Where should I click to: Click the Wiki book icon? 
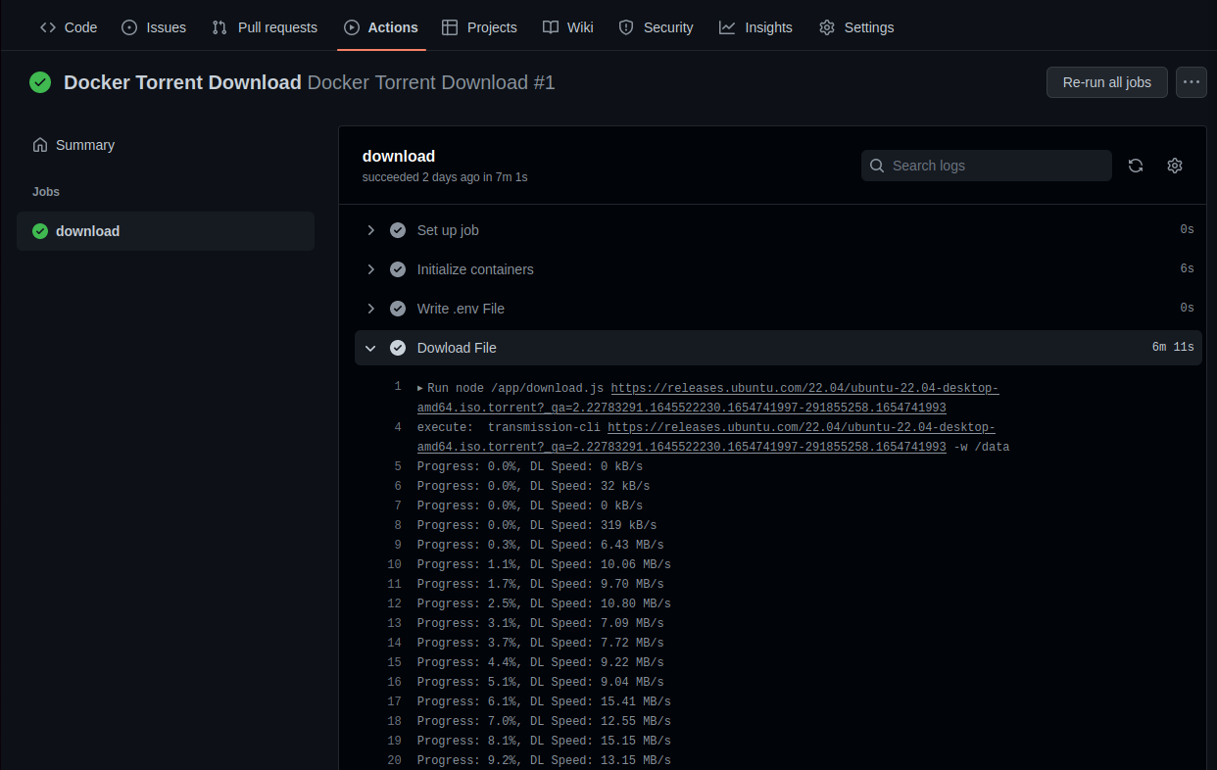pyautogui.click(x=551, y=27)
